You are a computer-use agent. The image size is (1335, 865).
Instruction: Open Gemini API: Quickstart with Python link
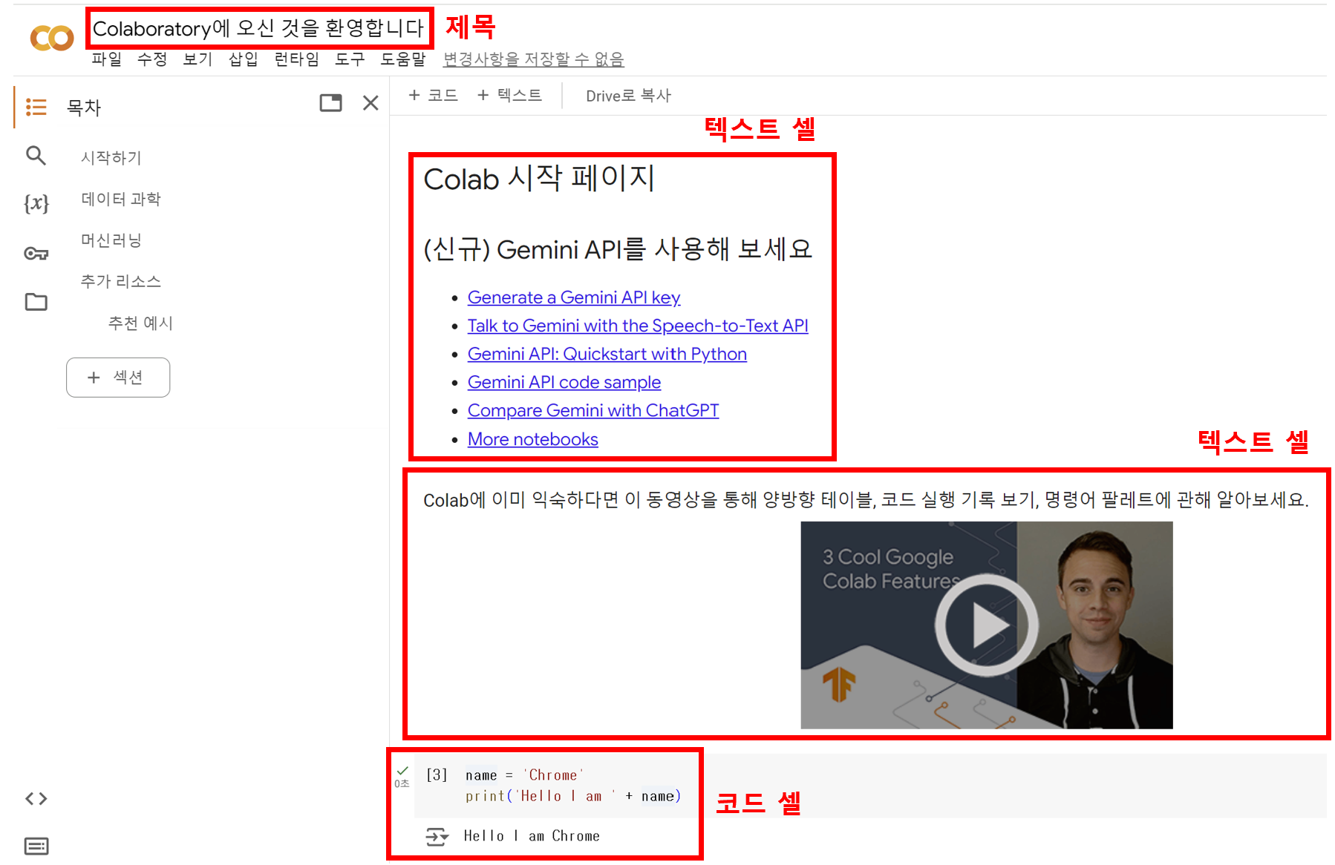point(607,354)
